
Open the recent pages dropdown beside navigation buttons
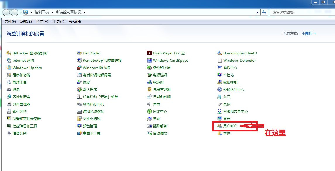click(x=20, y=13)
